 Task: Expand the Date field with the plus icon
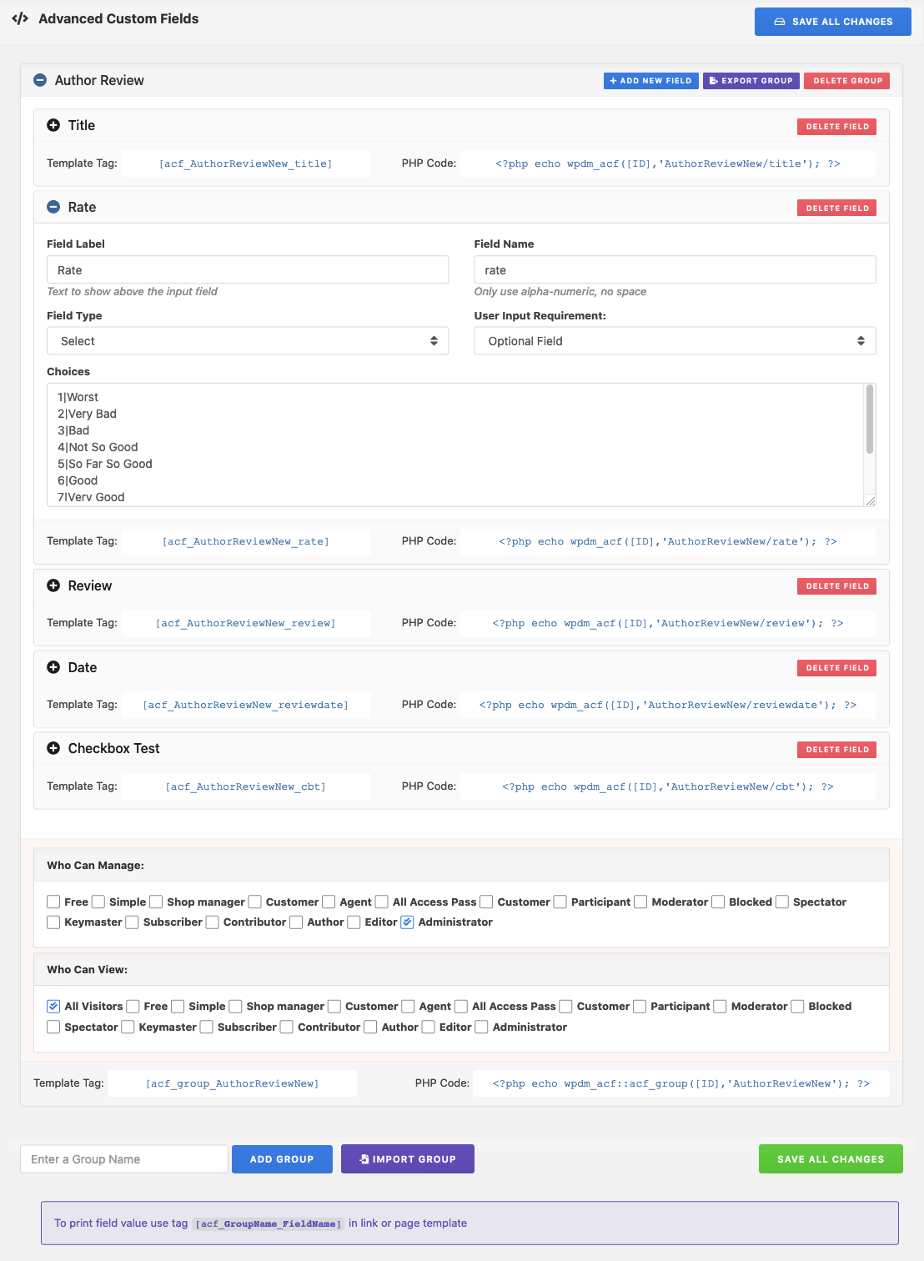click(x=54, y=667)
